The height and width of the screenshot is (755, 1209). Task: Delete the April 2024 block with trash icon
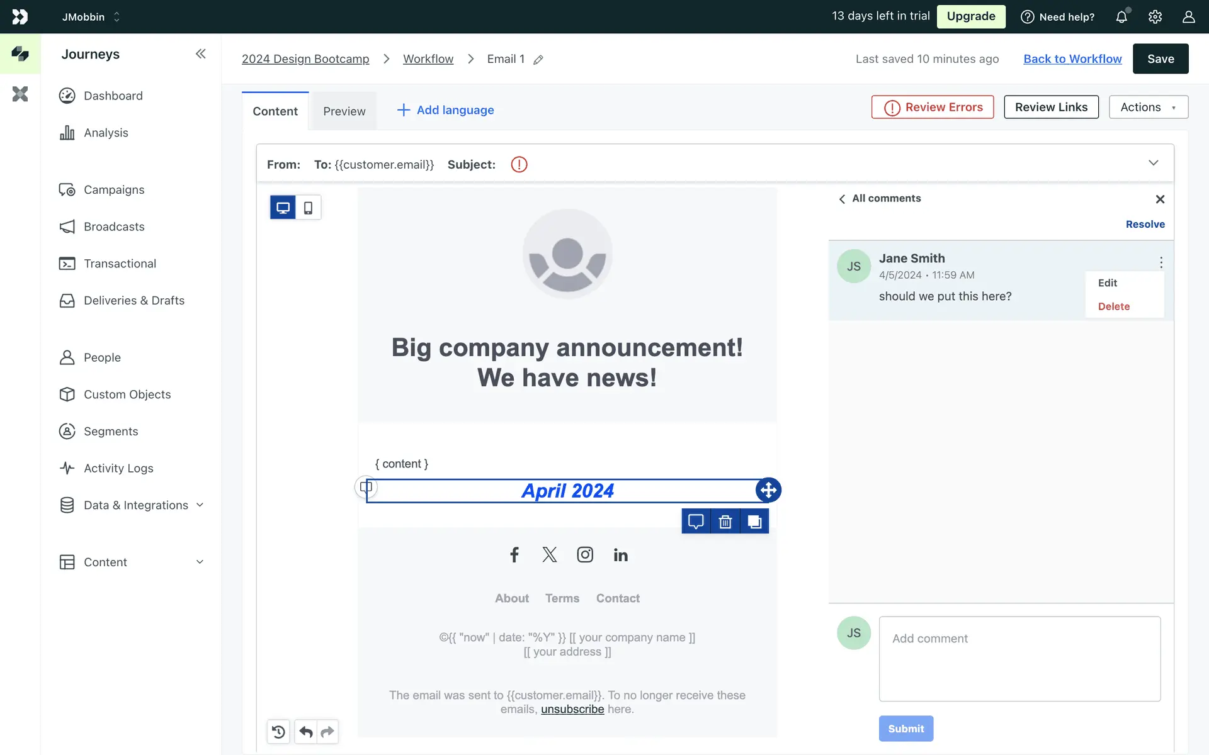point(725,522)
